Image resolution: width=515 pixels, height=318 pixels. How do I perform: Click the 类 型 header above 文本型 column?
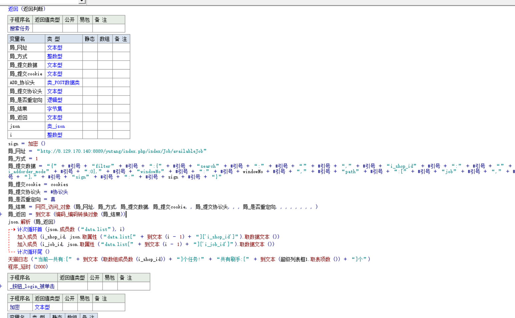(x=64, y=39)
